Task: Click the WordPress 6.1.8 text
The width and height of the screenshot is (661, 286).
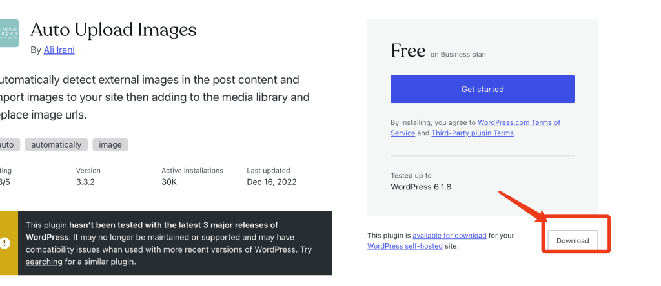Action: click(x=421, y=187)
